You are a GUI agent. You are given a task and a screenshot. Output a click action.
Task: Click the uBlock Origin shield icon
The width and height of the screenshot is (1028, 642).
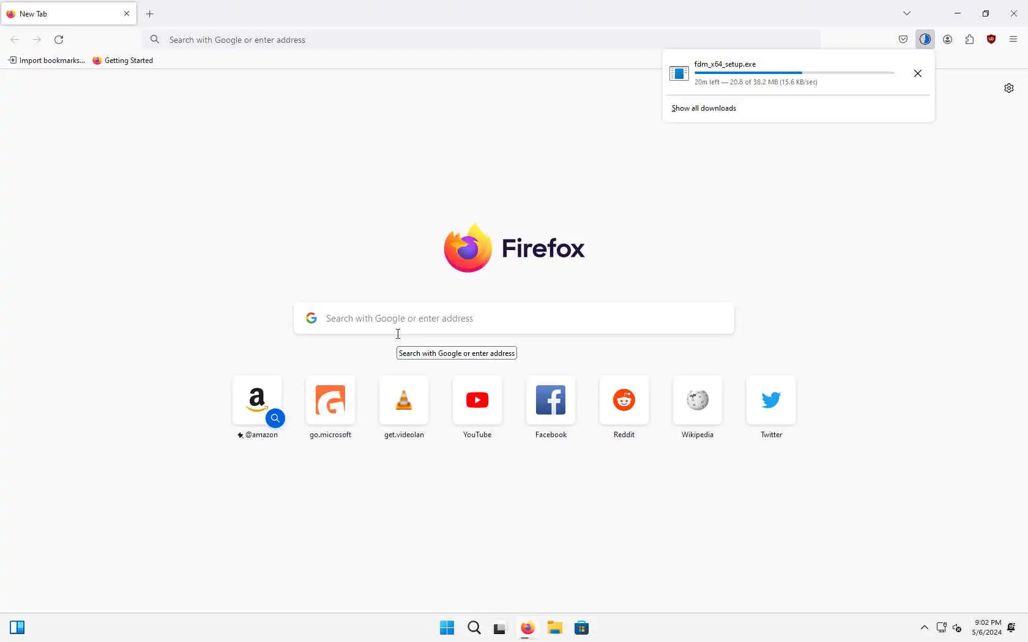991,40
